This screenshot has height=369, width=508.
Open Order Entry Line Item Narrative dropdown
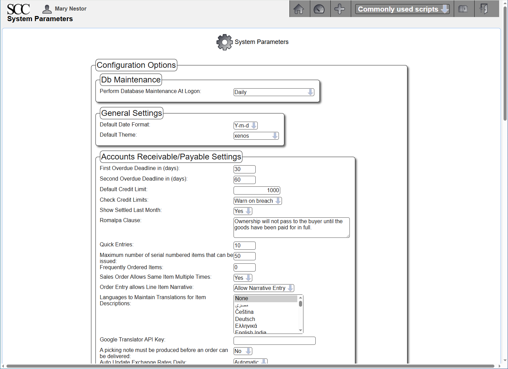tap(264, 288)
